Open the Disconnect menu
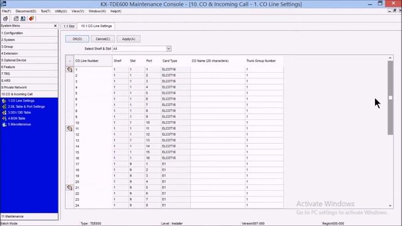The width and height of the screenshot is (402, 226). click(x=26, y=11)
